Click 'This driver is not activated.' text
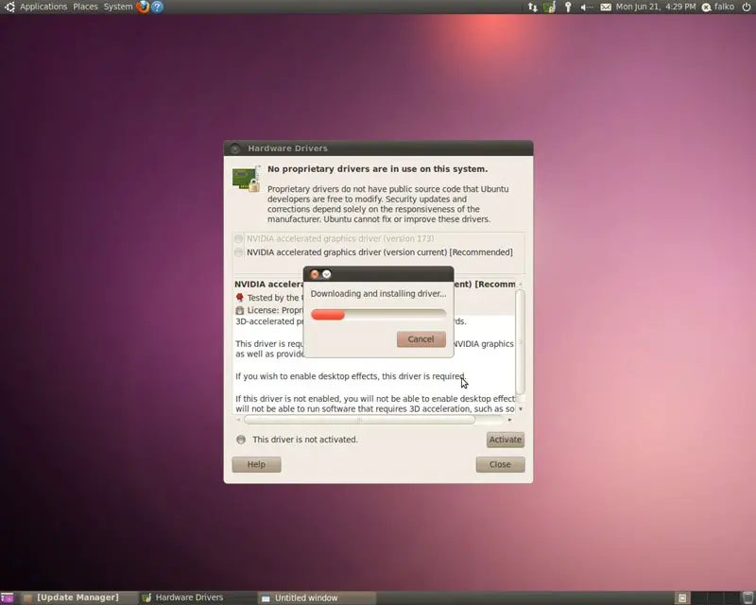Image resolution: width=756 pixels, height=605 pixels. point(305,440)
